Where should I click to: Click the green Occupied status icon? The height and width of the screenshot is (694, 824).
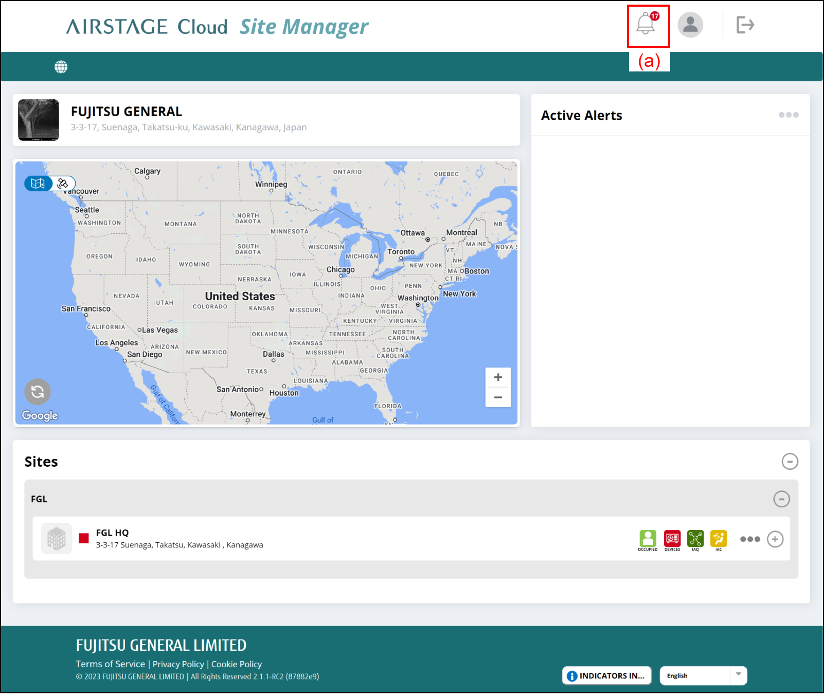pos(648,539)
